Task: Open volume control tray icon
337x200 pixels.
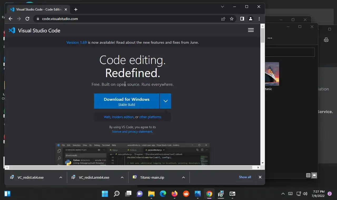Action: 305,194
